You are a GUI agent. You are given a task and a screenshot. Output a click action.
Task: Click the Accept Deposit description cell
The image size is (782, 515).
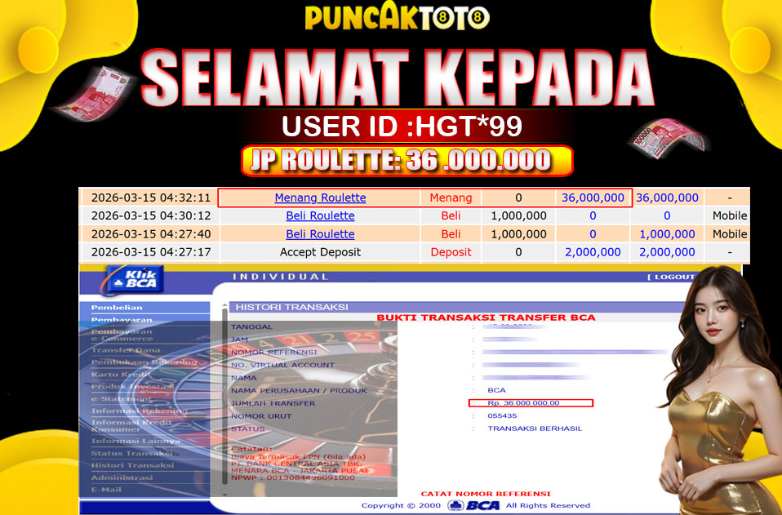[320, 251]
